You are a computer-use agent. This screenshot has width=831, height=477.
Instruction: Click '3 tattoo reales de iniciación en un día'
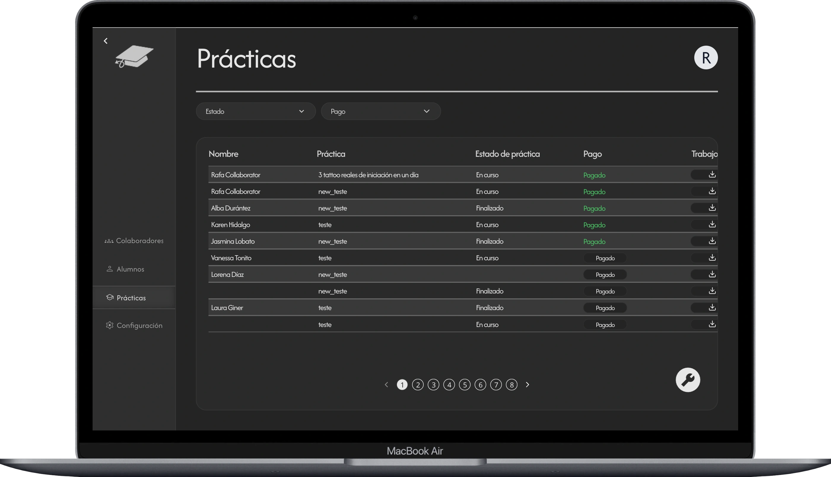368,175
